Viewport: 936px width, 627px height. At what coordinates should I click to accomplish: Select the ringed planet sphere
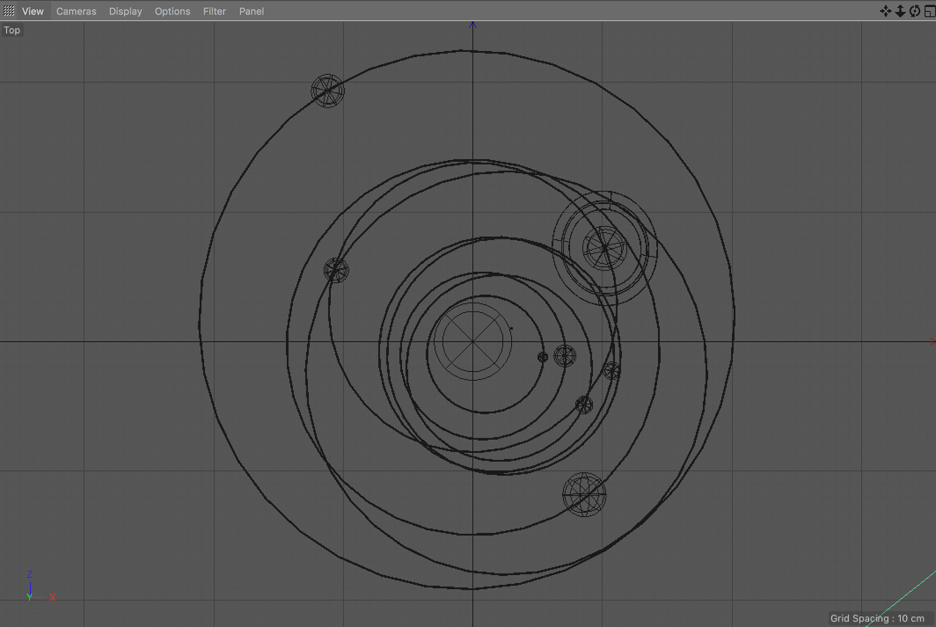(x=604, y=248)
